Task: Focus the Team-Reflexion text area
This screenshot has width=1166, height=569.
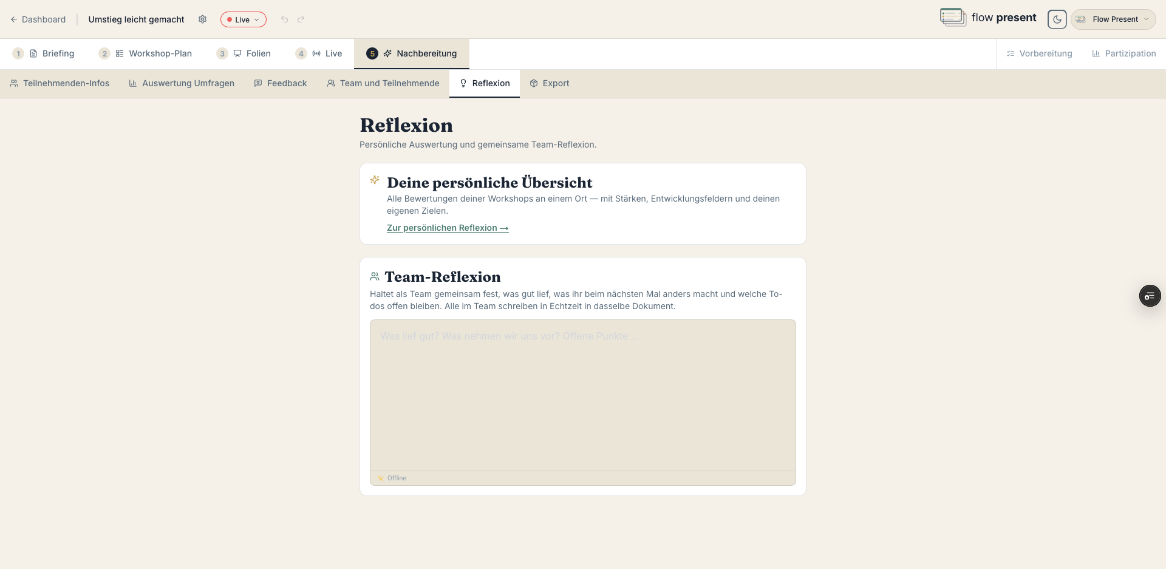Action: tap(583, 395)
